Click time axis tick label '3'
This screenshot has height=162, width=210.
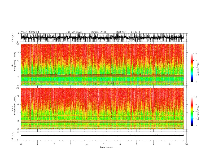click(x=71, y=144)
